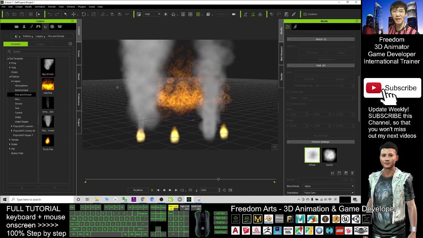Screen dimensions: 423x238
Task: Open player settings gear icon
Action: pos(224,190)
